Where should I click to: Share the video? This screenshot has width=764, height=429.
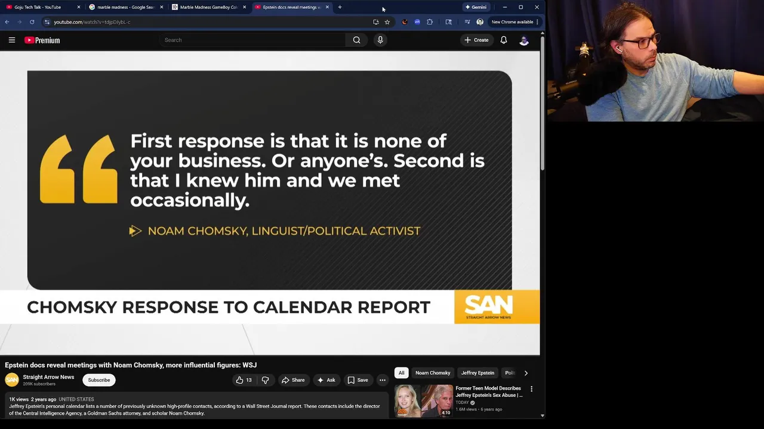(293, 380)
